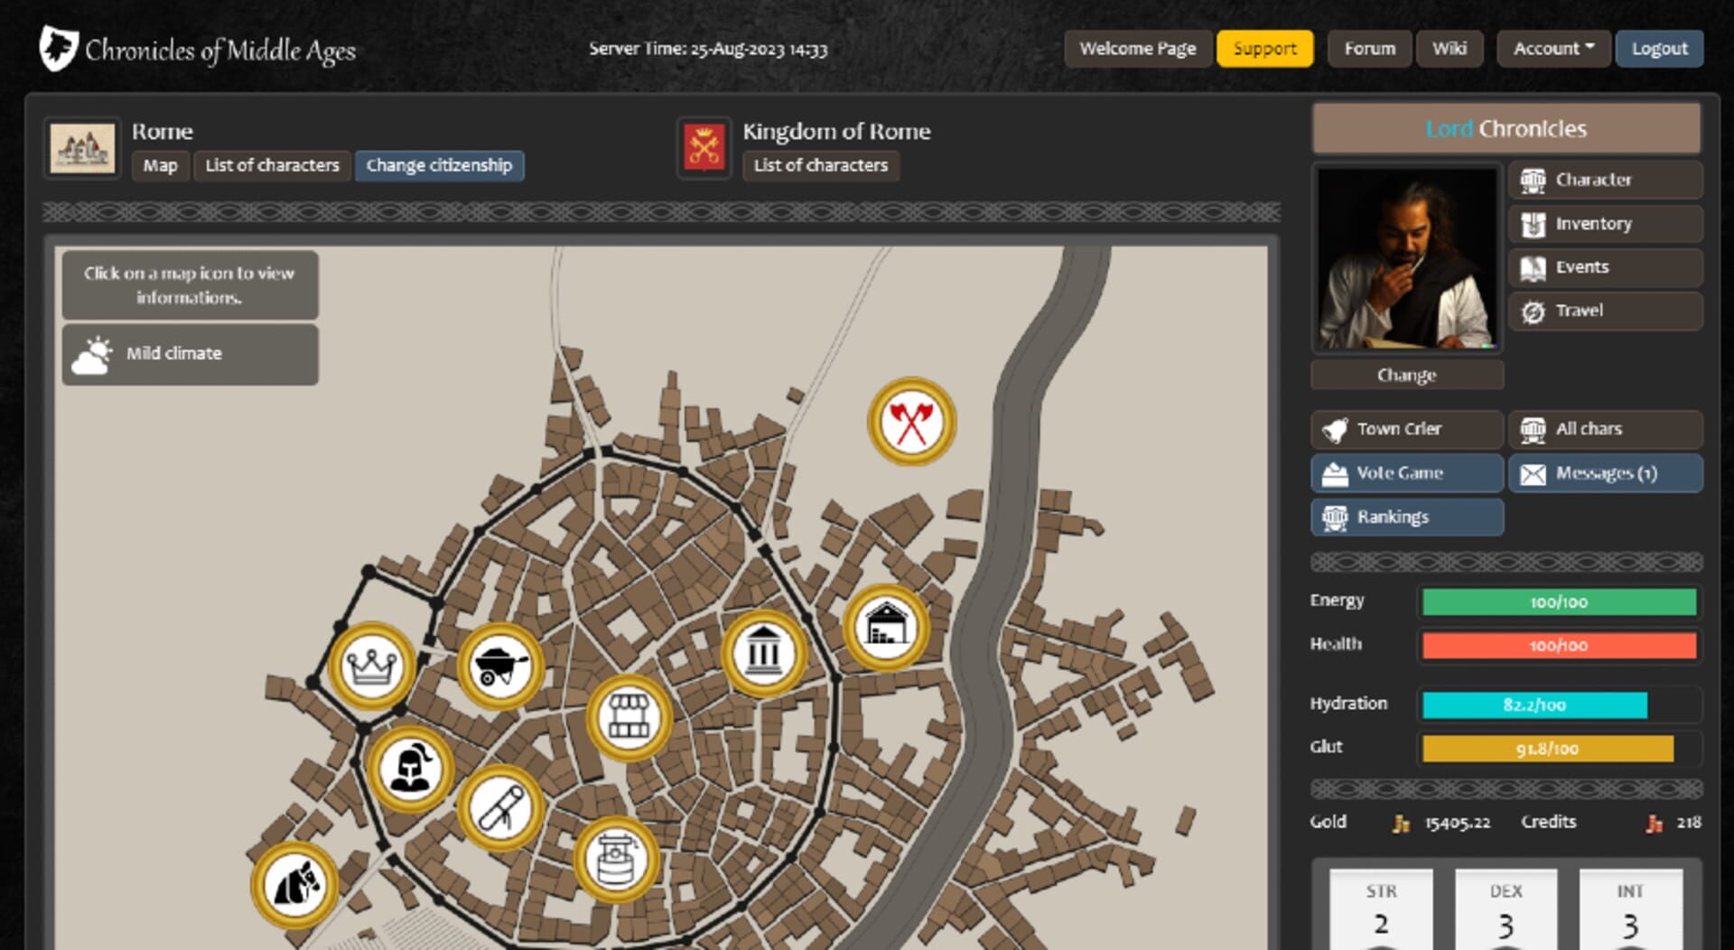Click the market stall map icon
This screenshot has height=950, width=1734.
click(x=629, y=718)
